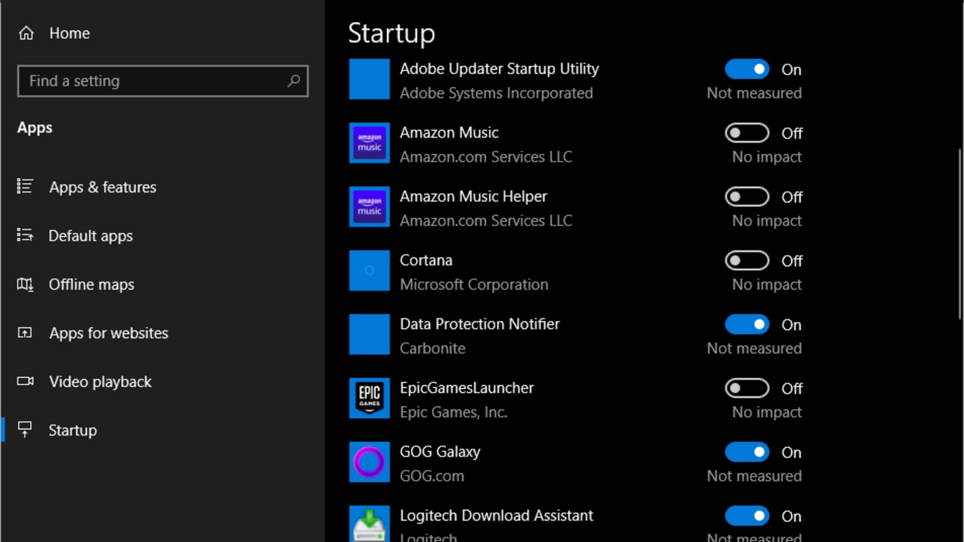Click the Cortana app icon

370,270
